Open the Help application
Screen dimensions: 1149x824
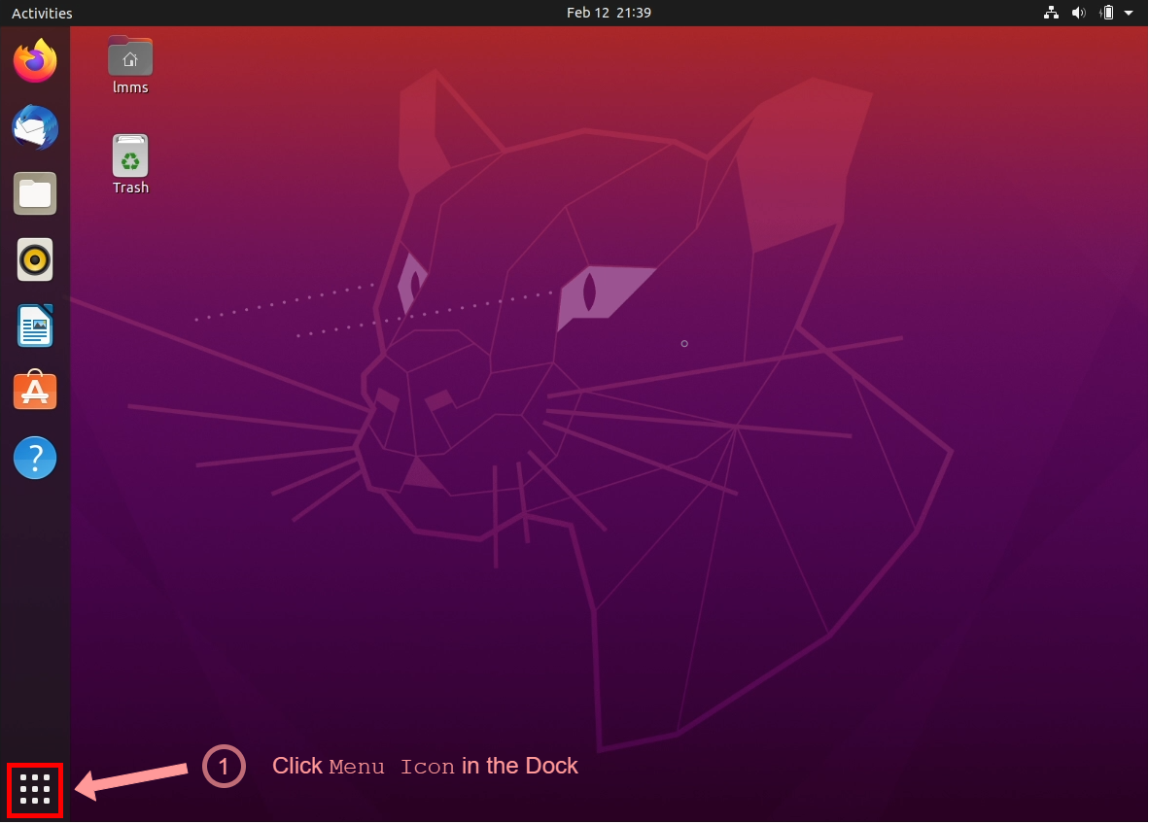click(35, 457)
